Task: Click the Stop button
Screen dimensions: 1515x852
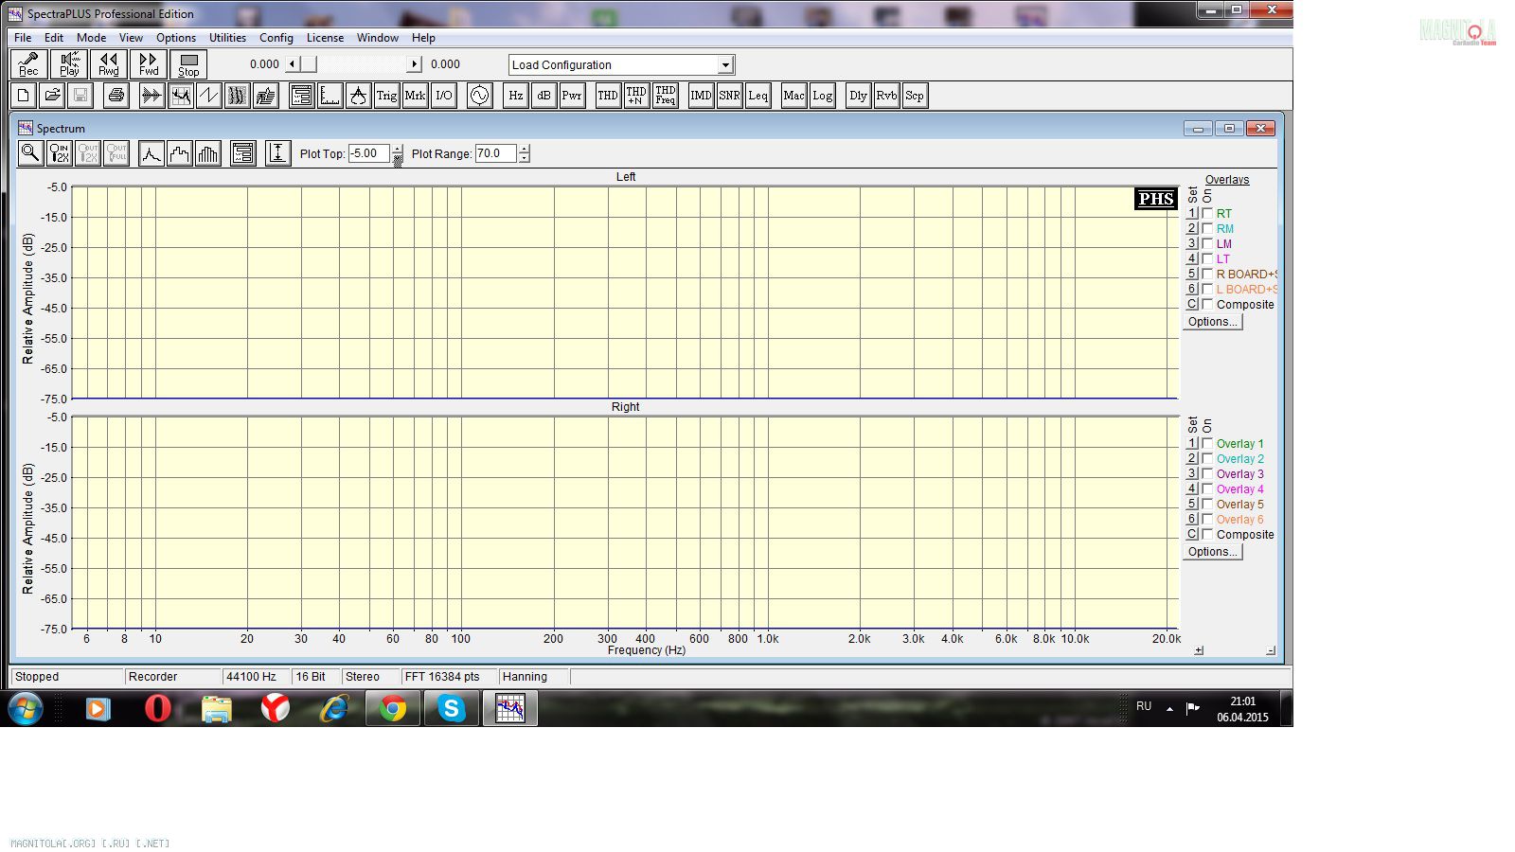Action: point(188,64)
